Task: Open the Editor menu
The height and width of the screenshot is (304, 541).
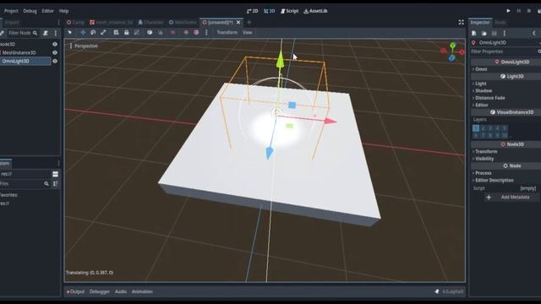Action: pyautogui.click(x=47, y=11)
